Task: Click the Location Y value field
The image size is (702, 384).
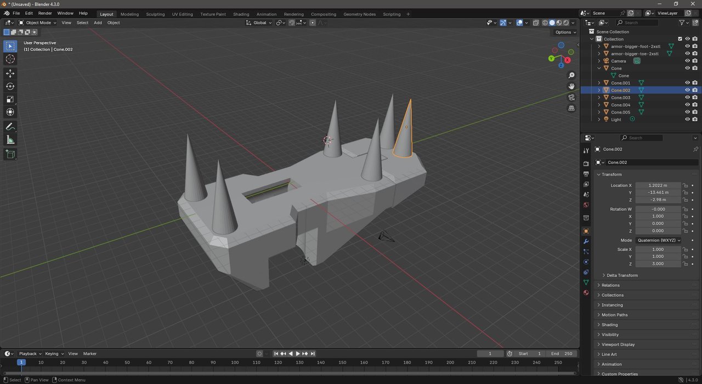Action: pyautogui.click(x=658, y=193)
